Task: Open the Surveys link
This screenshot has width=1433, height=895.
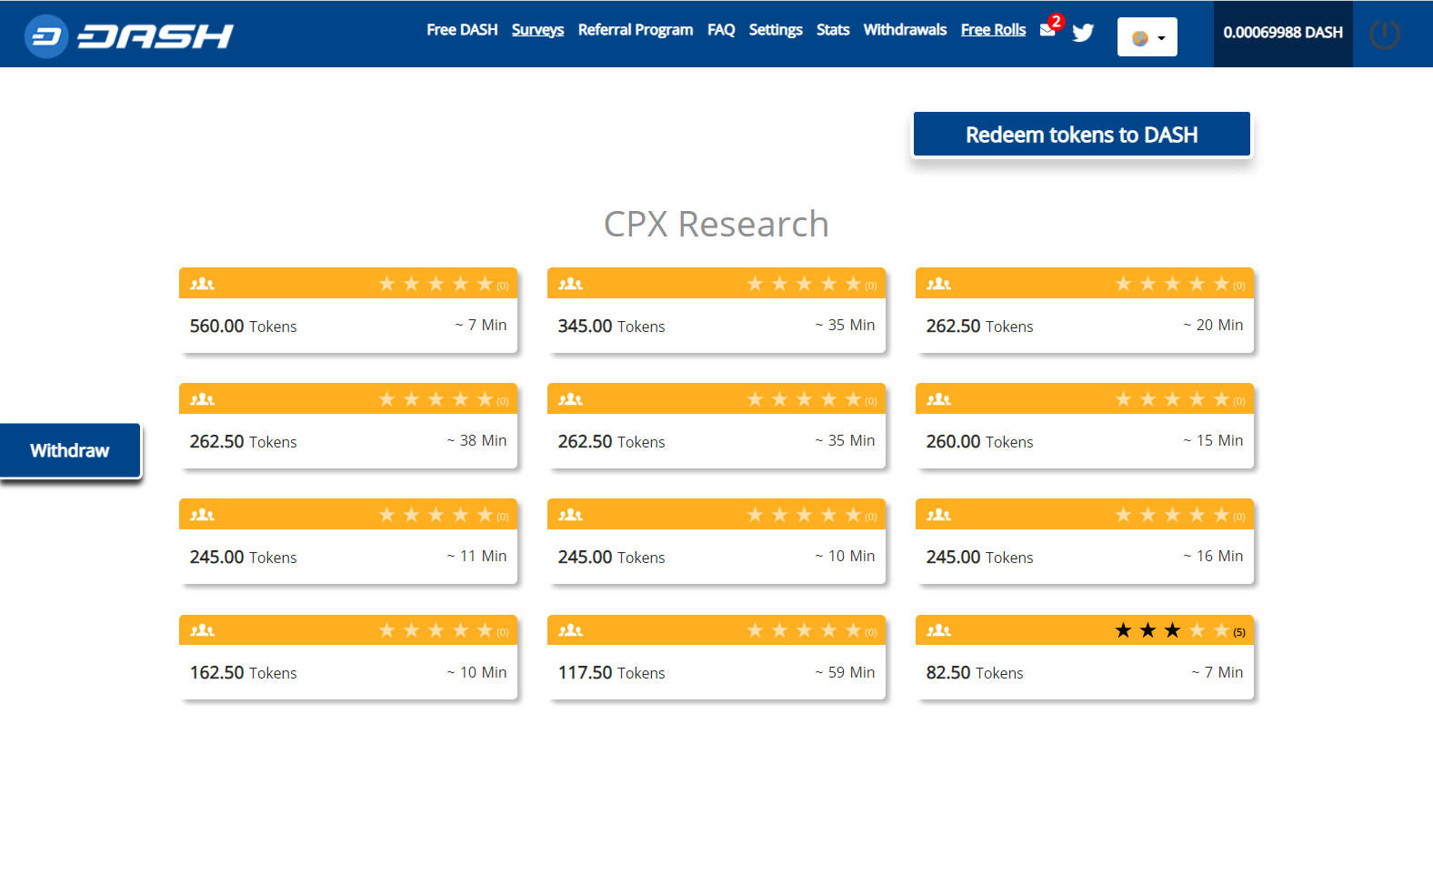Action: tap(537, 30)
